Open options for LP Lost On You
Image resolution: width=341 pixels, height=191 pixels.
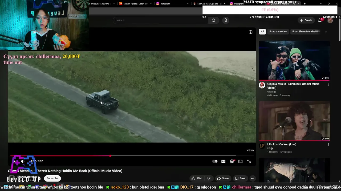click(328, 145)
